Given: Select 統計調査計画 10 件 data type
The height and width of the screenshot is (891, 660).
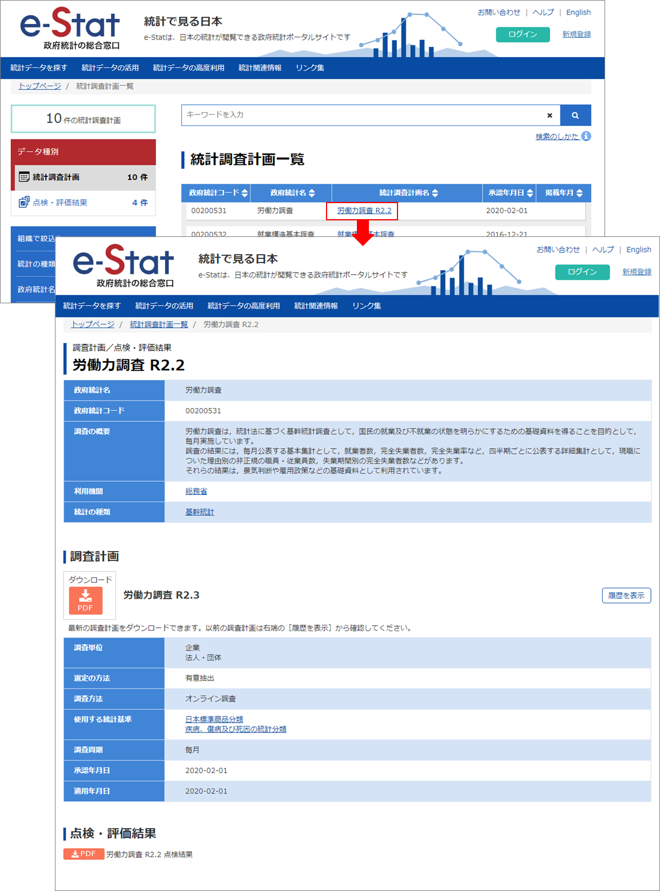Looking at the screenshot, I should click(84, 177).
